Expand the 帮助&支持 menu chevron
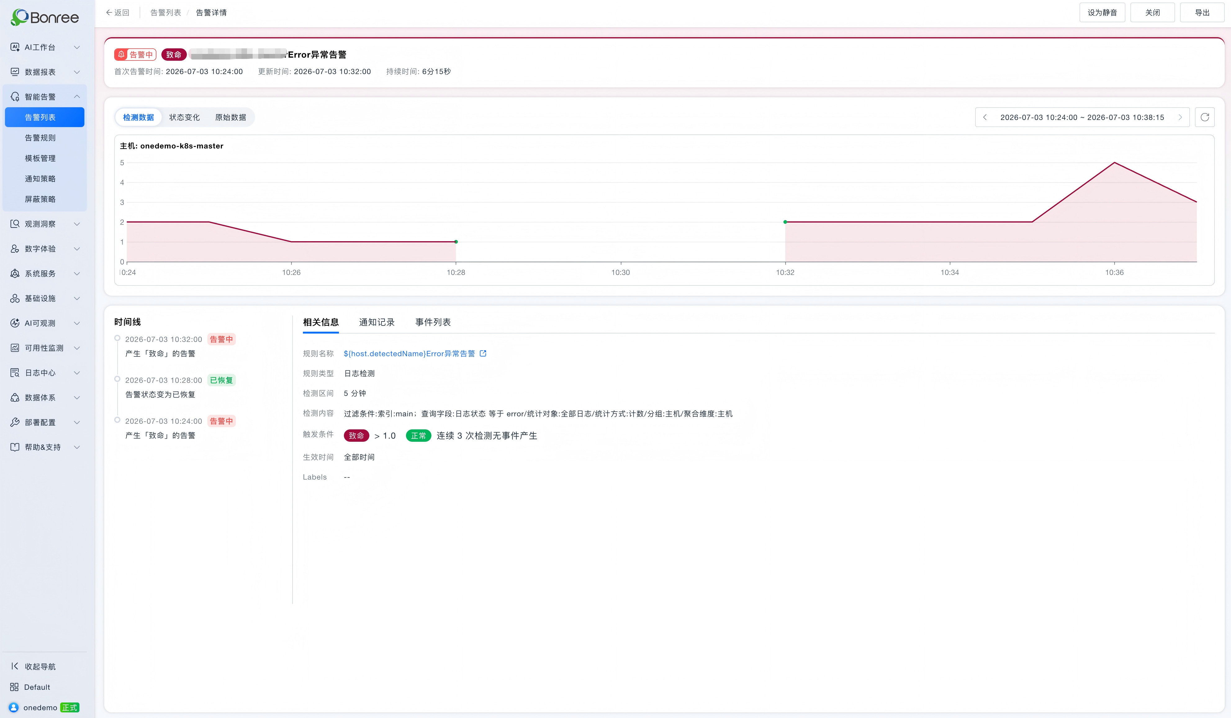1231x718 pixels. 77,447
